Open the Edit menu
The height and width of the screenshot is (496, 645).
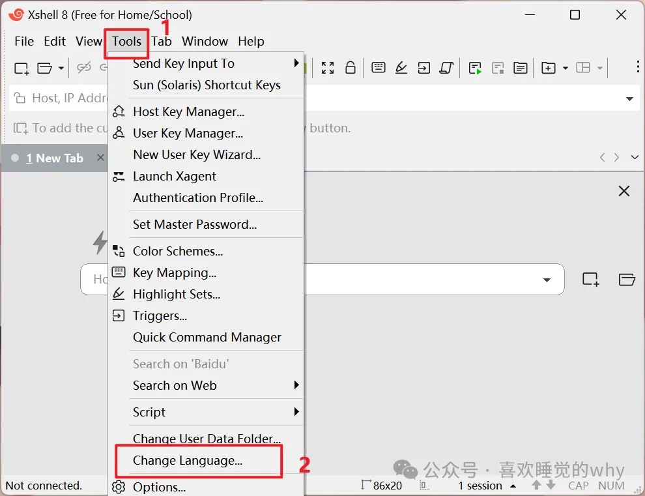point(55,41)
